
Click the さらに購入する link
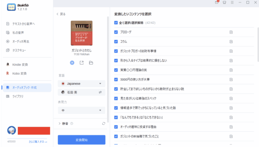tap(37, 142)
